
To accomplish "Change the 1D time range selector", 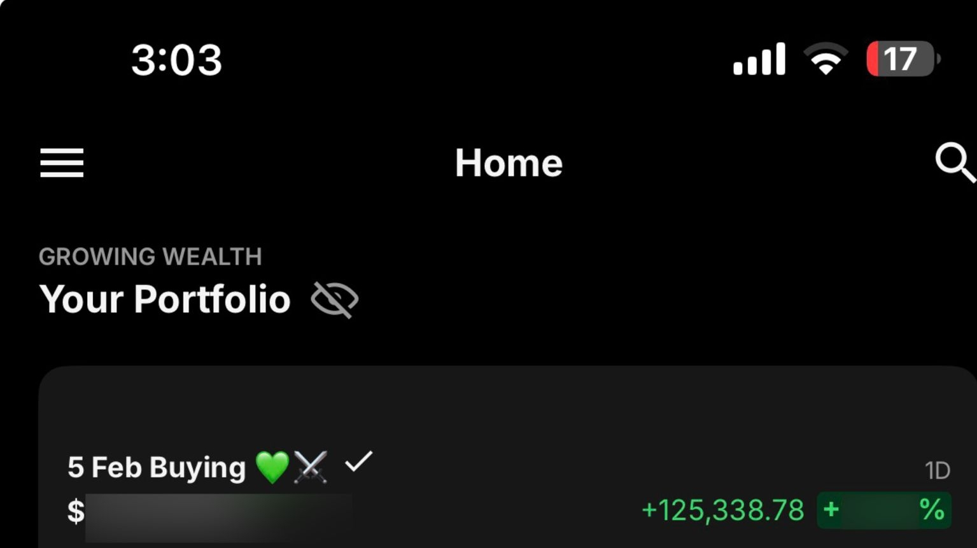I will [x=938, y=471].
